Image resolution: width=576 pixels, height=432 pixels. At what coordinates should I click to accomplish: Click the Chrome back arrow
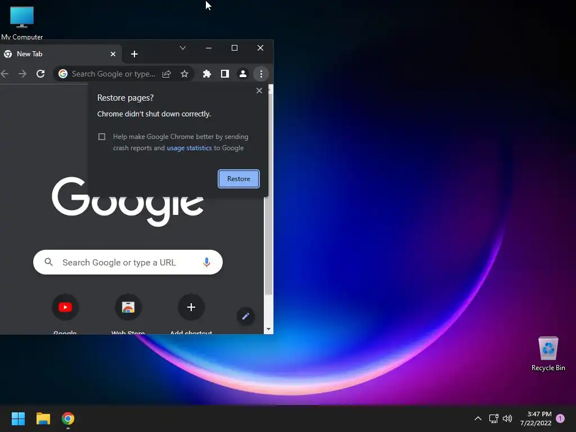click(x=4, y=74)
